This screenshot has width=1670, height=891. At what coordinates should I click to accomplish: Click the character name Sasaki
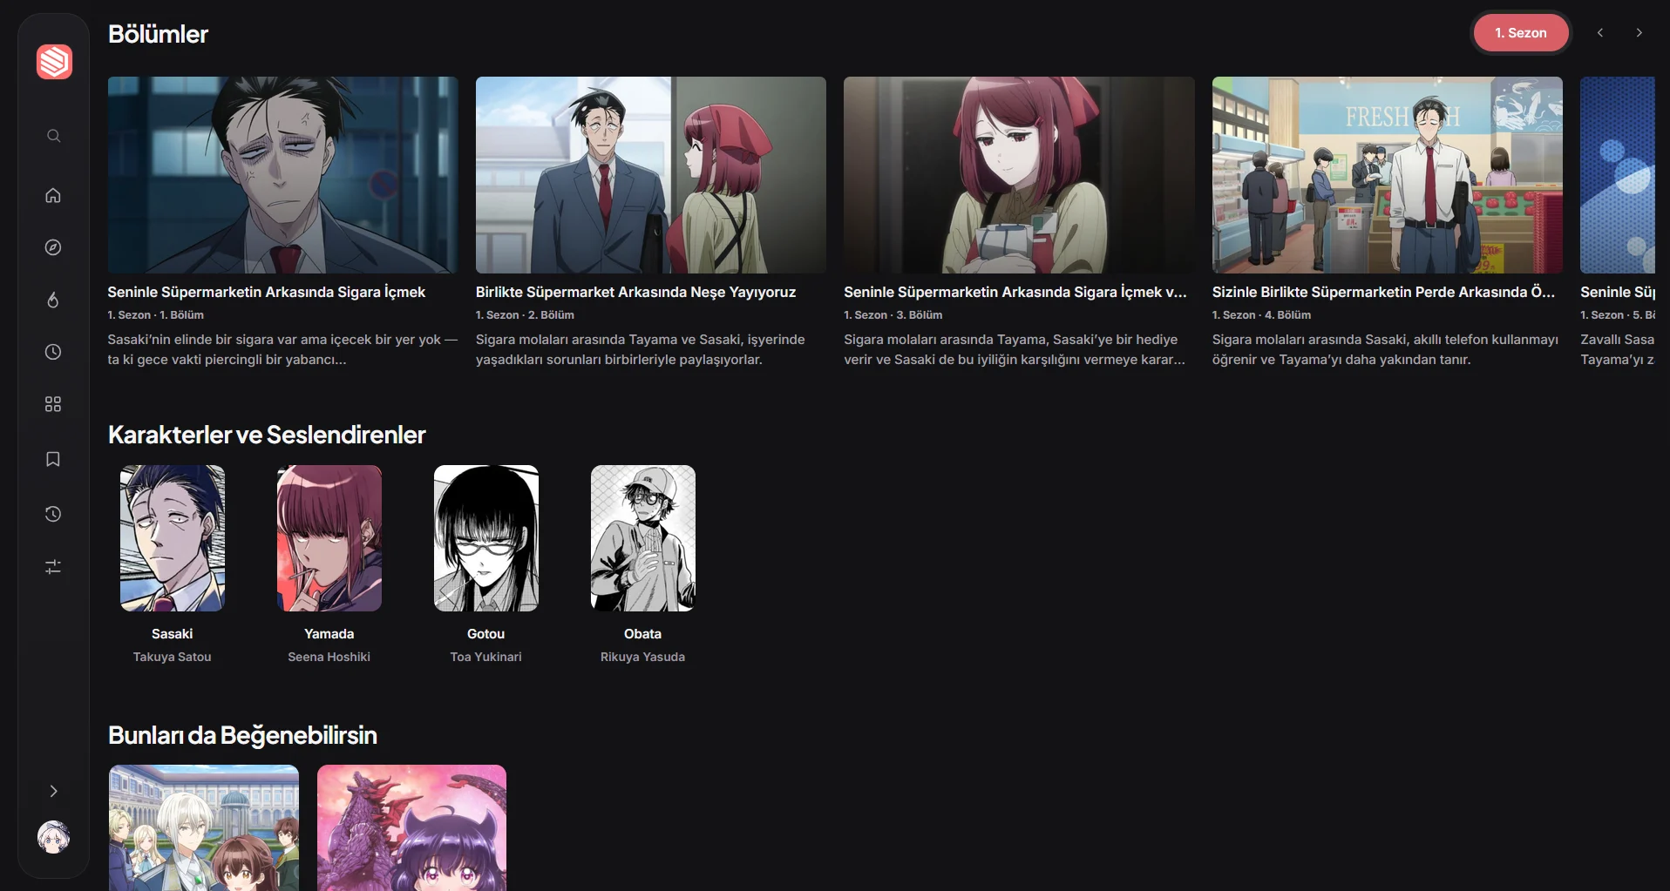173,634
